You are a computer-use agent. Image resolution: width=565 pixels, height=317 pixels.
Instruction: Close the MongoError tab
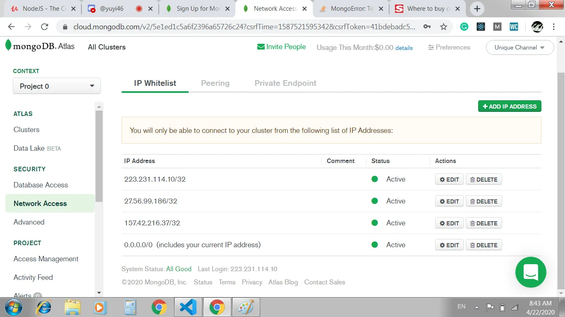click(381, 9)
